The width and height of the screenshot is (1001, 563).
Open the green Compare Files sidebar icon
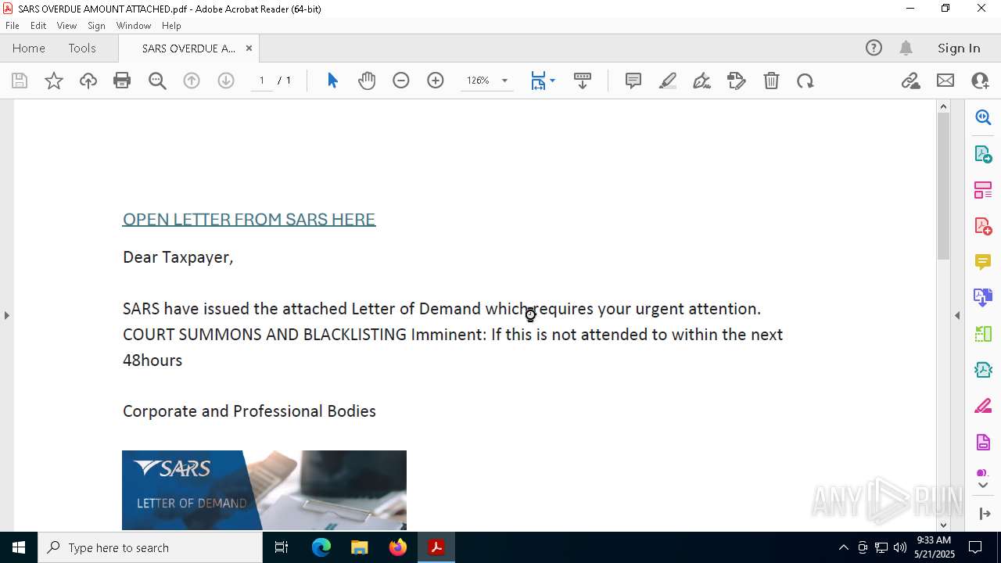983,334
